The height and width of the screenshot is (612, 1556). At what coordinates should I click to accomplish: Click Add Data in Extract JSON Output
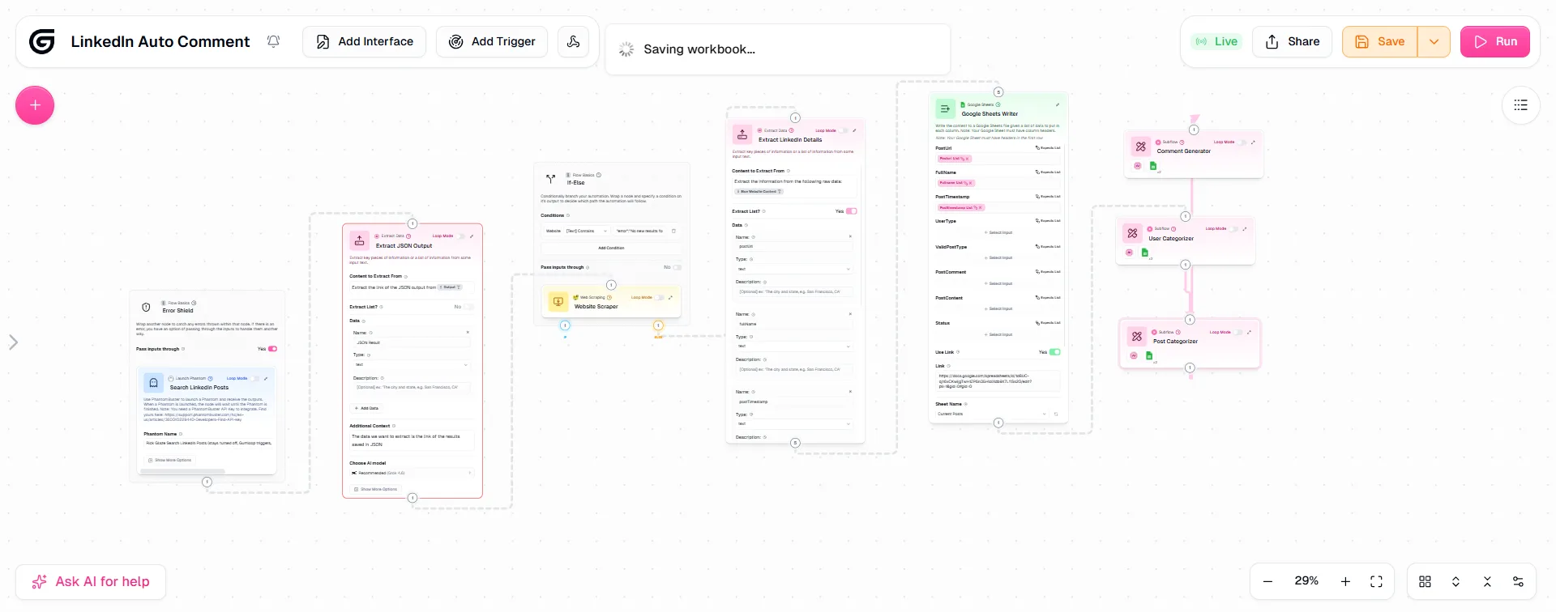[x=366, y=408]
